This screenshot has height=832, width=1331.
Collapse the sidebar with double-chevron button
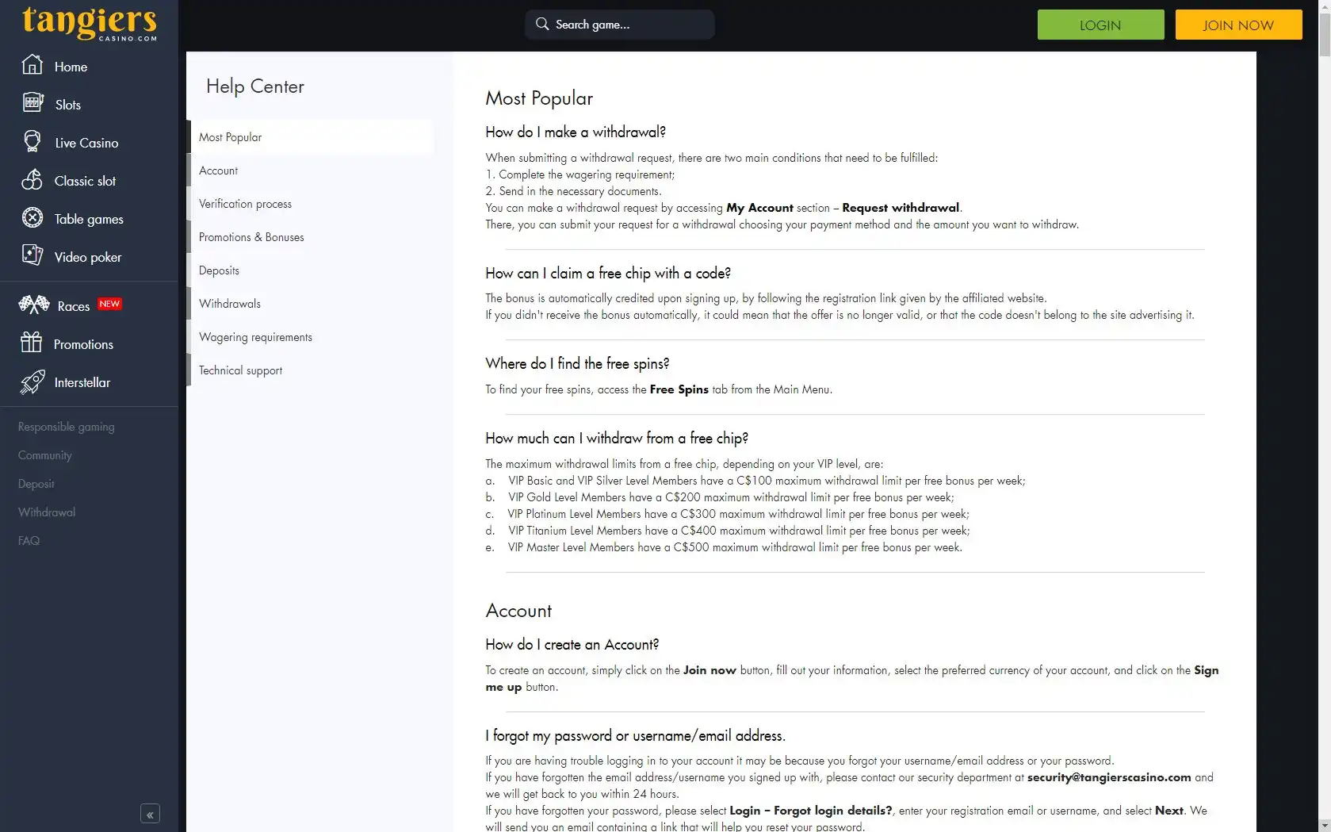150,814
